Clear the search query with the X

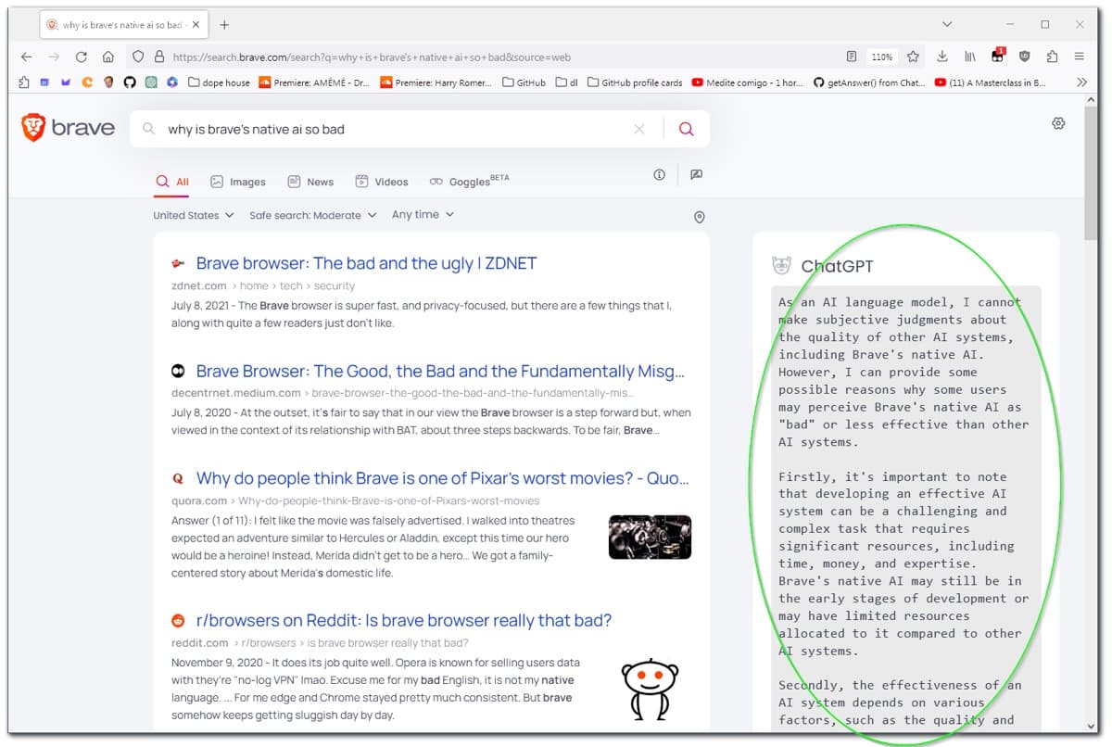[x=639, y=129]
